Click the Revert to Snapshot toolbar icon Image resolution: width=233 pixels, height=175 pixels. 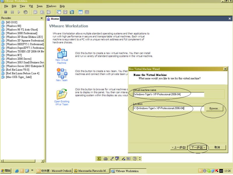(x=42, y=12)
